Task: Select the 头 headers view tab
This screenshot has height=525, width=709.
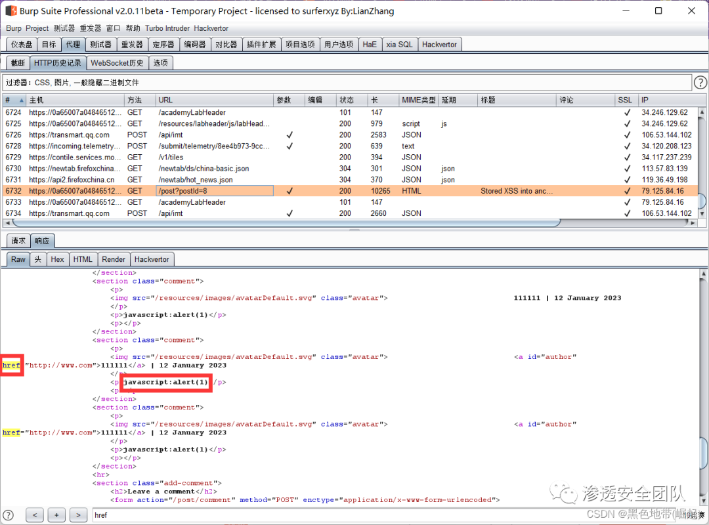Action: [x=38, y=259]
